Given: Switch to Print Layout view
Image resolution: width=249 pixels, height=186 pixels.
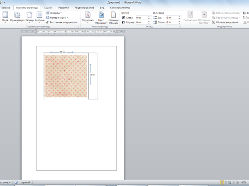Looking at the screenshot, I should tap(222, 182).
